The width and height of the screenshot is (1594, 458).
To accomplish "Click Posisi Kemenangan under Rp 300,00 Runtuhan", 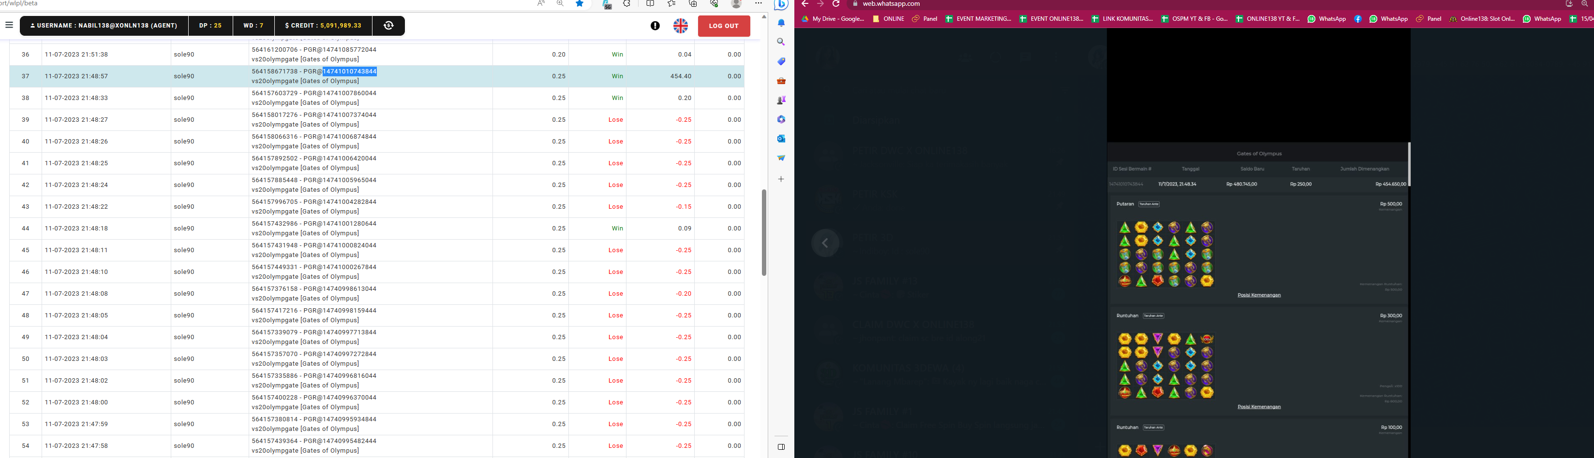I will click(x=1259, y=407).
